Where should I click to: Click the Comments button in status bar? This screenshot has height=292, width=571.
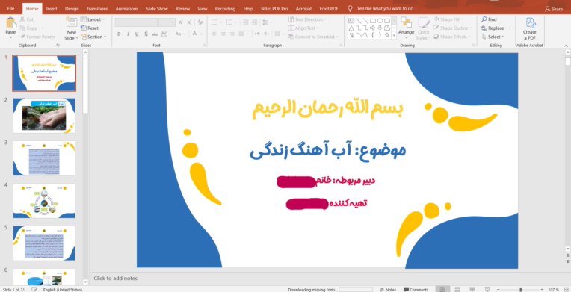[x=416, y=290]
